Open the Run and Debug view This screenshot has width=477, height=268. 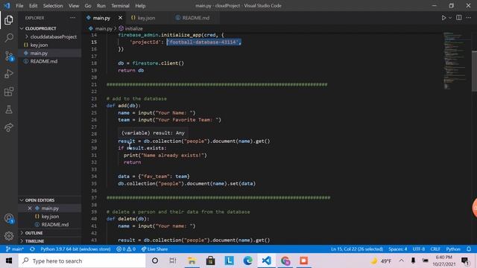tap(9, 74)
